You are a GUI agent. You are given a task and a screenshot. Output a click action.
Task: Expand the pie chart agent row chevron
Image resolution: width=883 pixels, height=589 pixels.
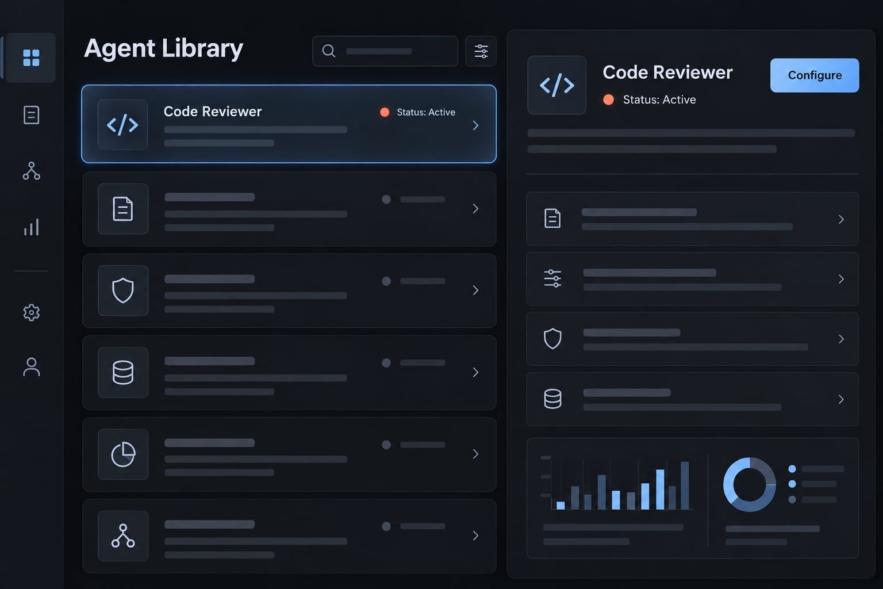[475, 454]
